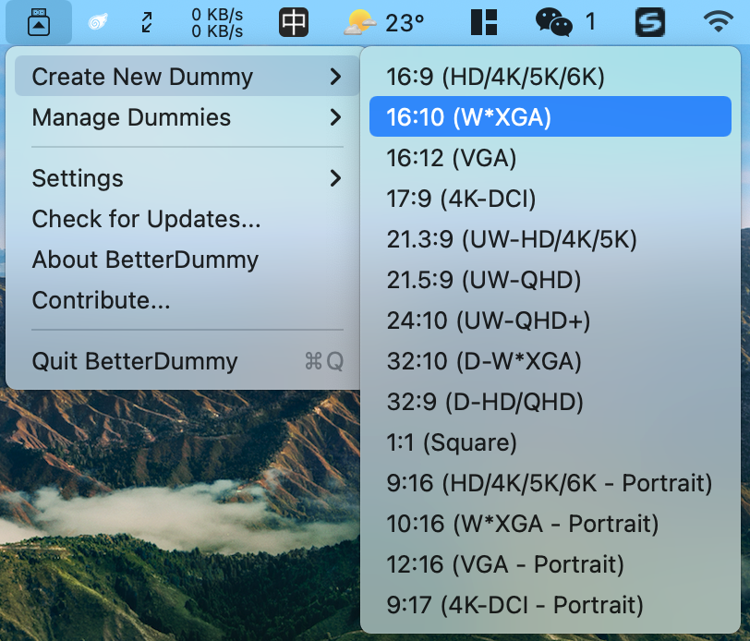Choose the 1:1 (Square) dummy

(x=550, y=442)
